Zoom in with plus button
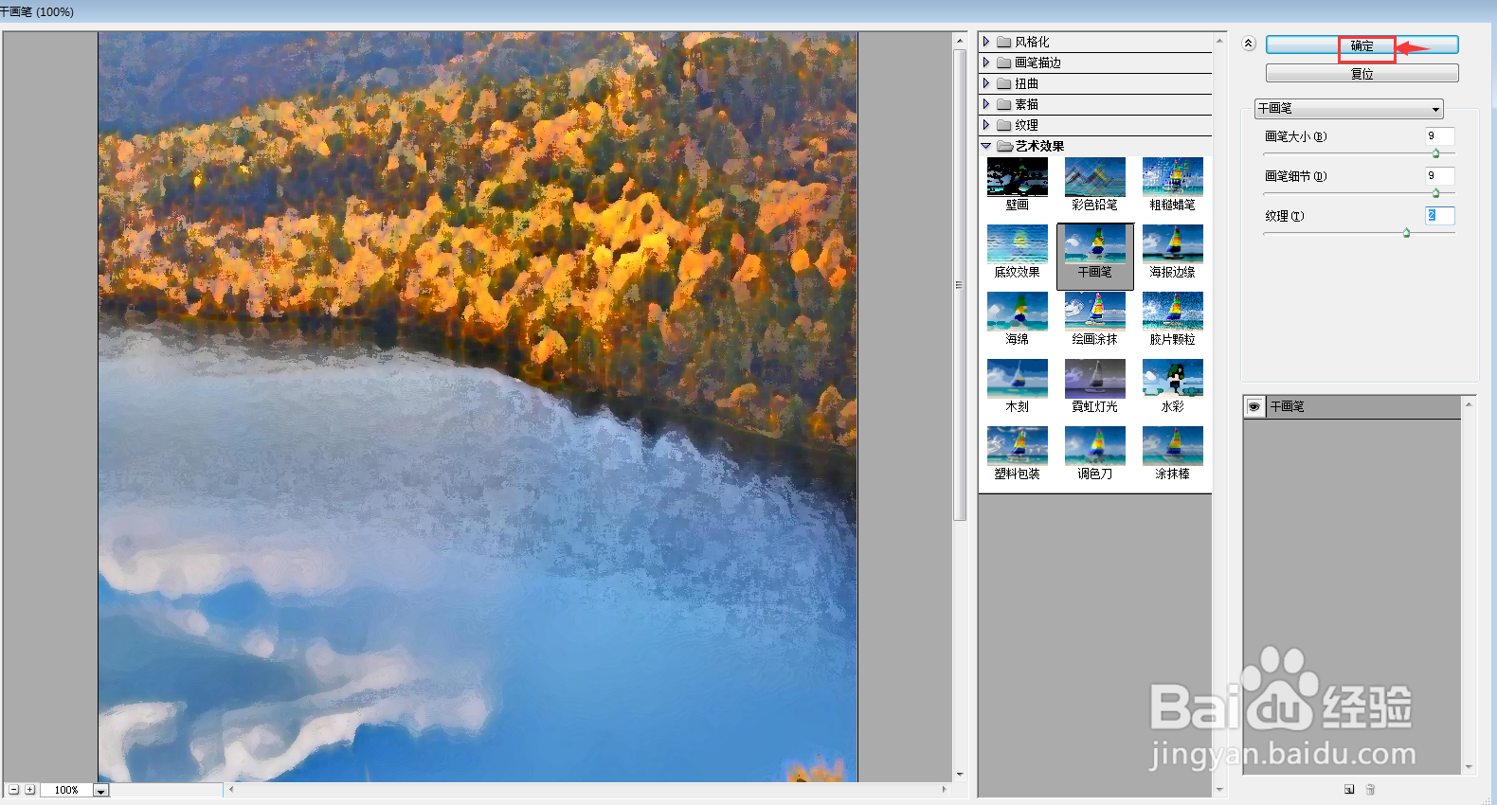 click(x=30, y=789)
